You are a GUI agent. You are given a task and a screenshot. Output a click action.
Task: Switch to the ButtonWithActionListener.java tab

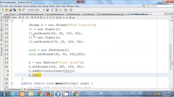tap(32, 14)
